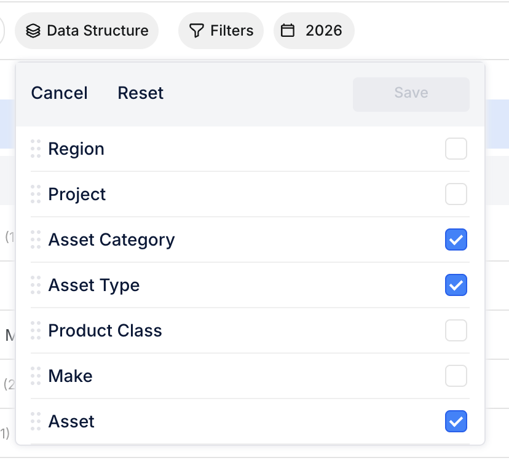Select the Project row label
The image size is (509, 463).
point(77,194)
